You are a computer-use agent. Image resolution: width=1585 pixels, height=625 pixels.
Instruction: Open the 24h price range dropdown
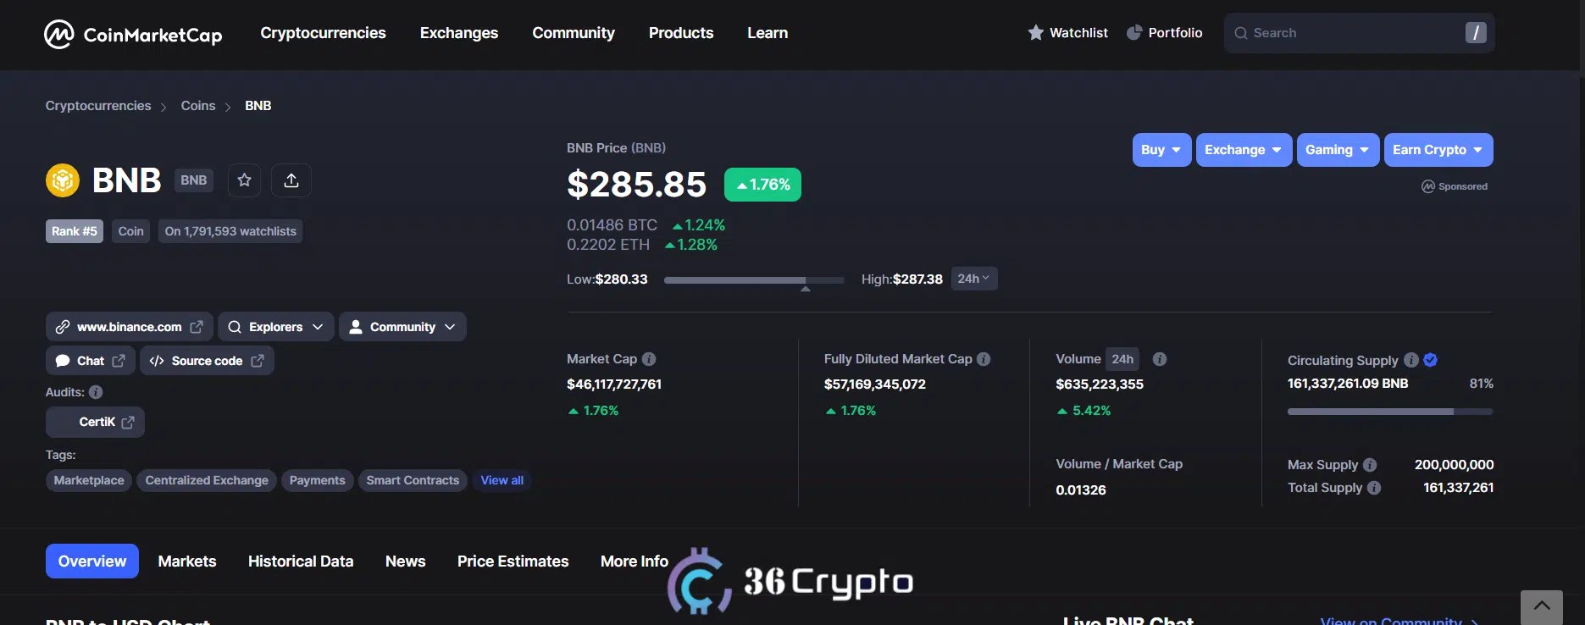[974, 279]
